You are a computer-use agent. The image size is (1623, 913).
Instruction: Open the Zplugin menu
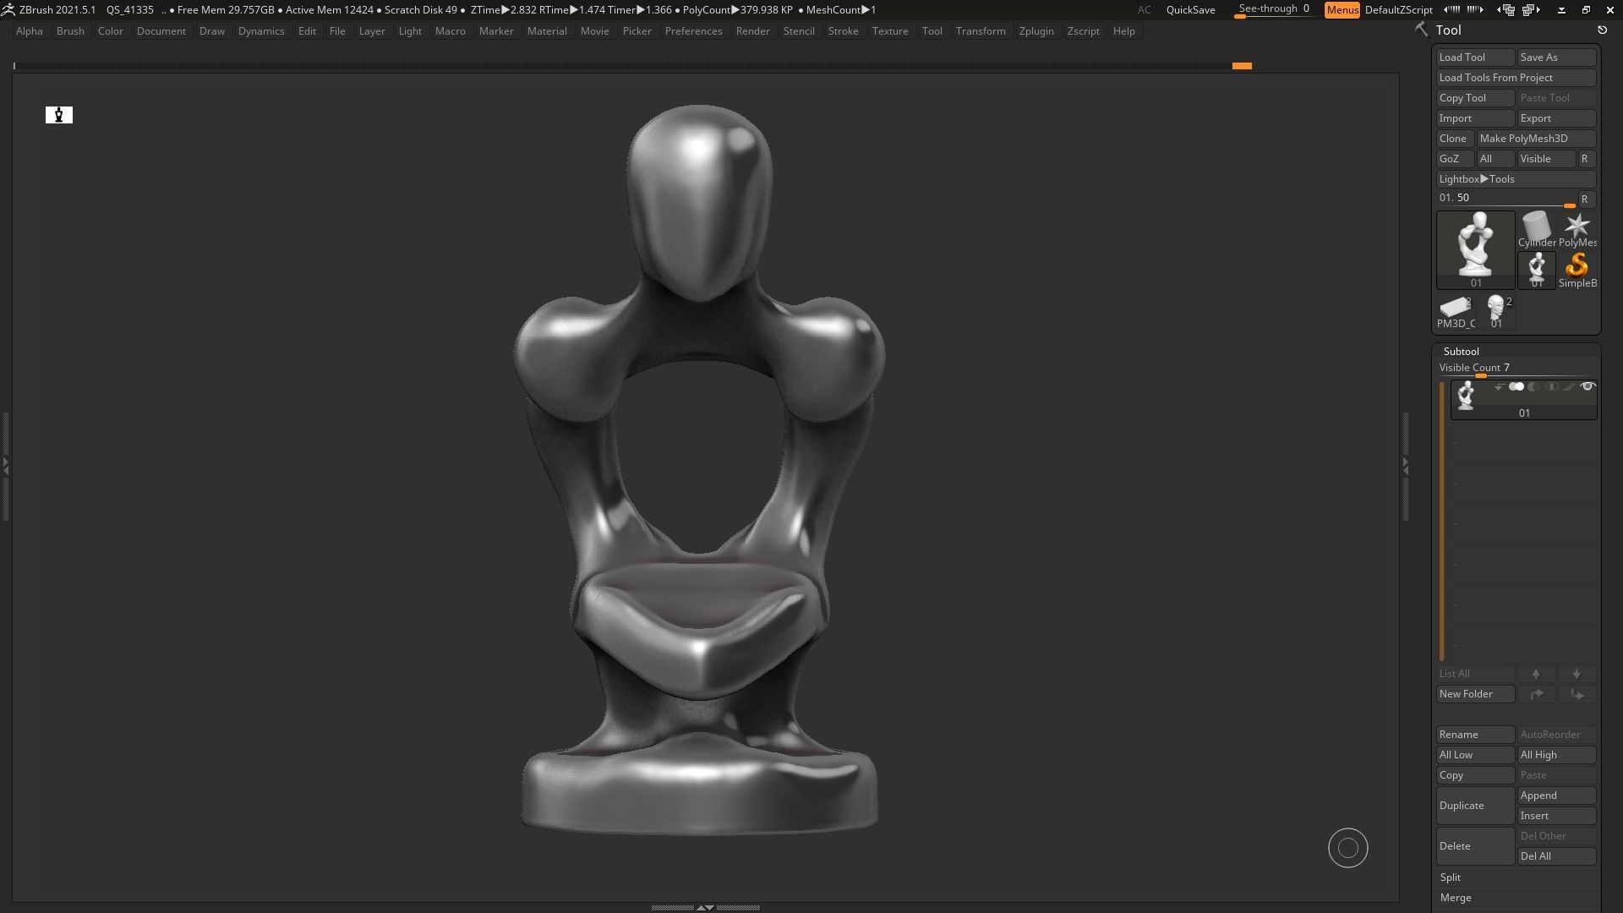tap(1036, 31)
